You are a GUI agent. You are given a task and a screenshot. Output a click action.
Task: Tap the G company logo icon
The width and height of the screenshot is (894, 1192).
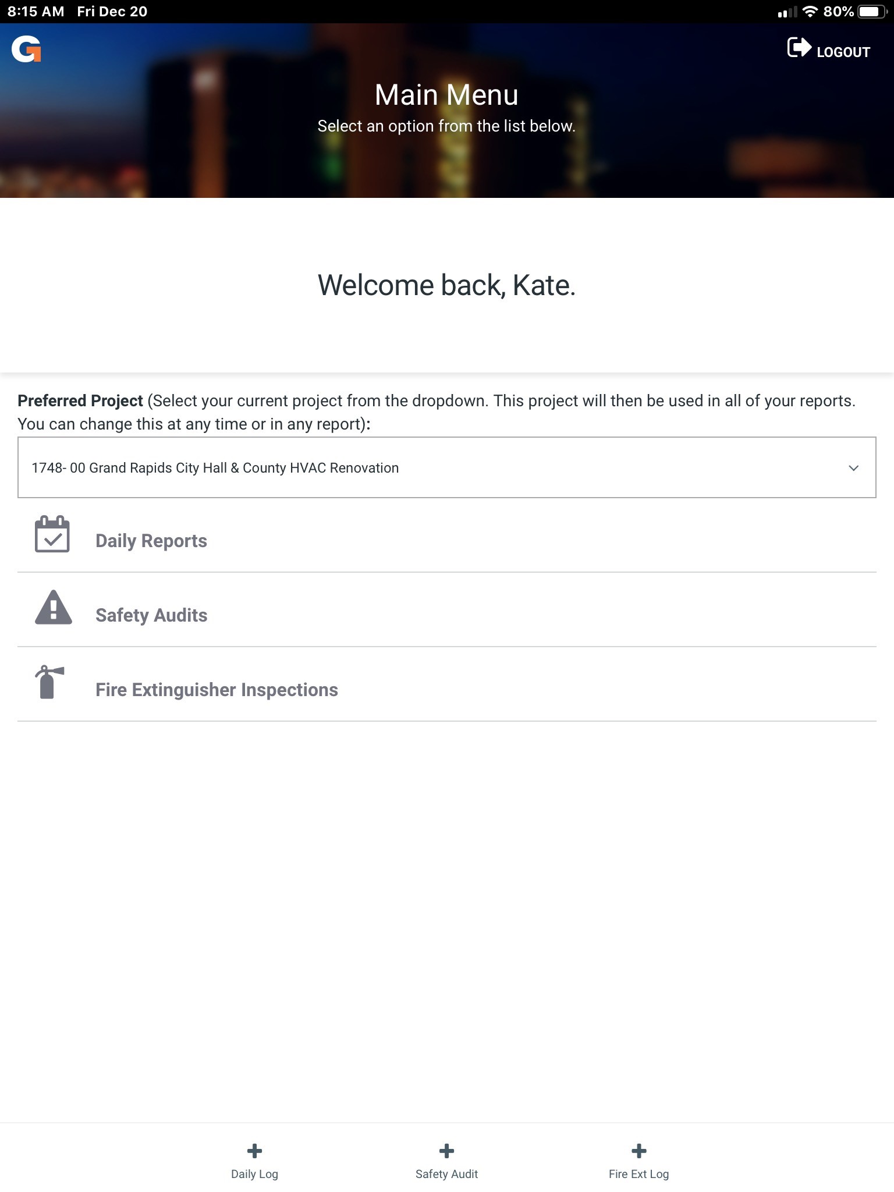[x=26, y=49]
